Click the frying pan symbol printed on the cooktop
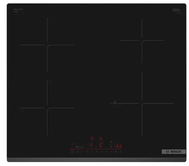This screenshot has width=189, height=166. point(115,102)
